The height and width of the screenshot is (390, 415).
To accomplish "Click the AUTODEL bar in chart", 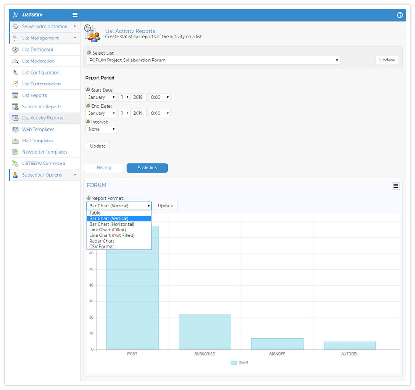I will click(349, 346).
